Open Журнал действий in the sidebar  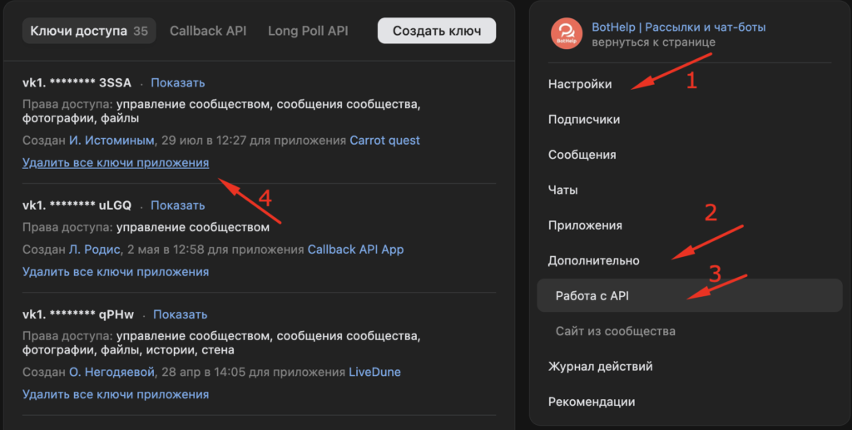click(x=600, y=366)
